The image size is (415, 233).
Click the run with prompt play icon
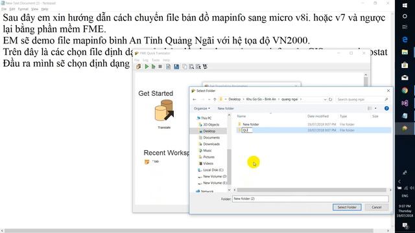[x=153, y=67]
